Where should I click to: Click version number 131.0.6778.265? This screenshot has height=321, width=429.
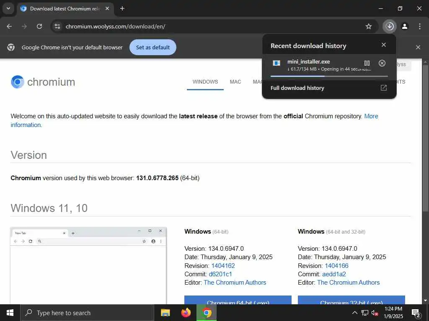[x=158, y=178]
